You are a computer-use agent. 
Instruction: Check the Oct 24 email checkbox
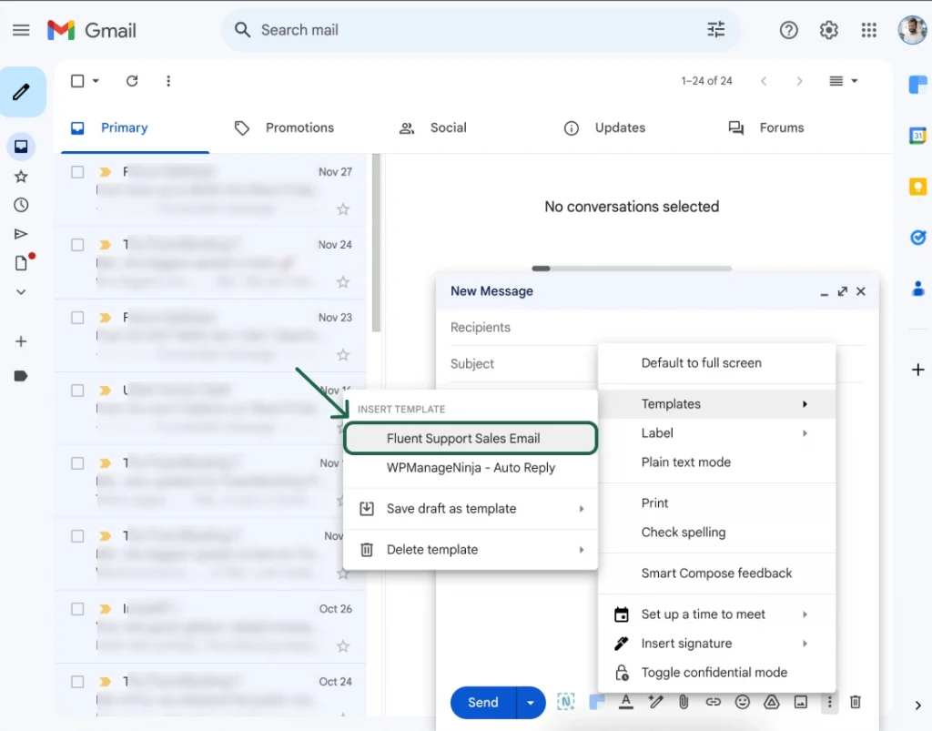coord(77,682)
